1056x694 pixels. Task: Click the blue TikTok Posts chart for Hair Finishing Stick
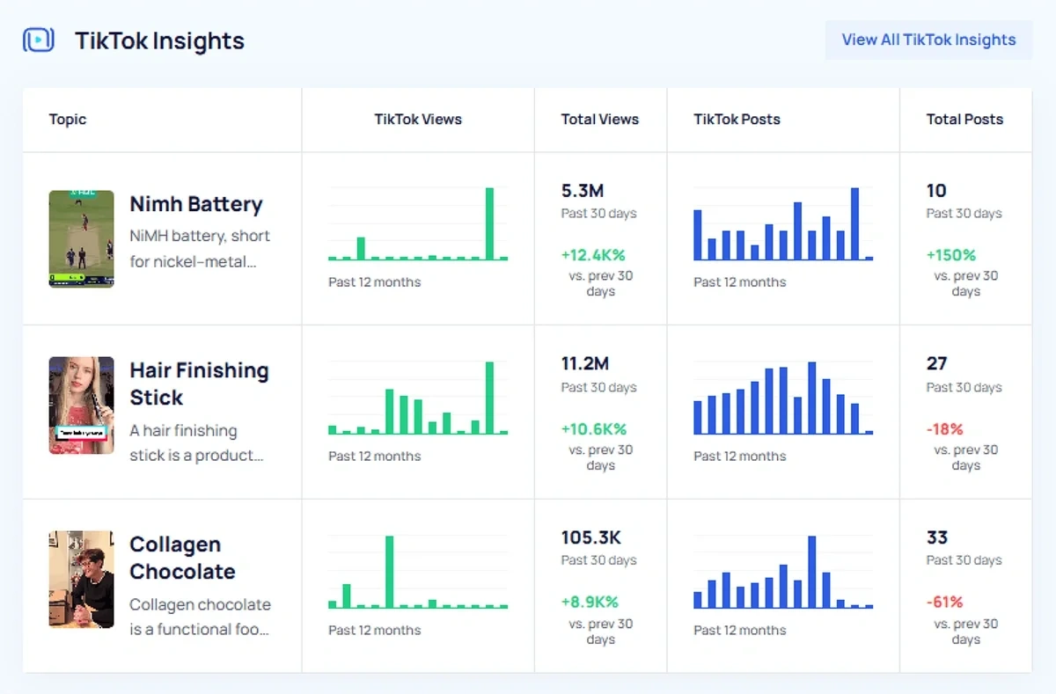tap(781, 396)
